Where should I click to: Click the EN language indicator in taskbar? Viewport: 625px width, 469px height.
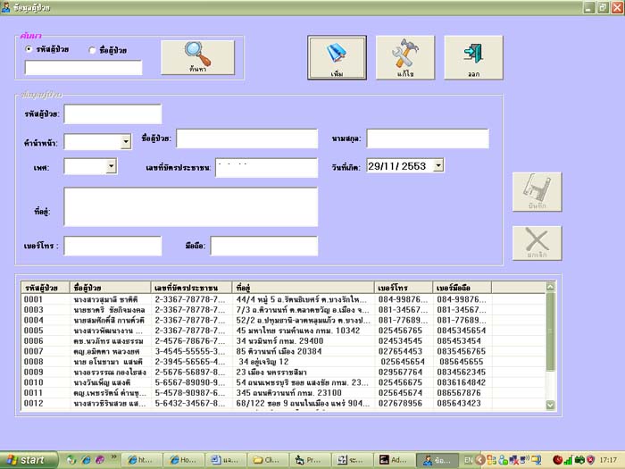466,460
